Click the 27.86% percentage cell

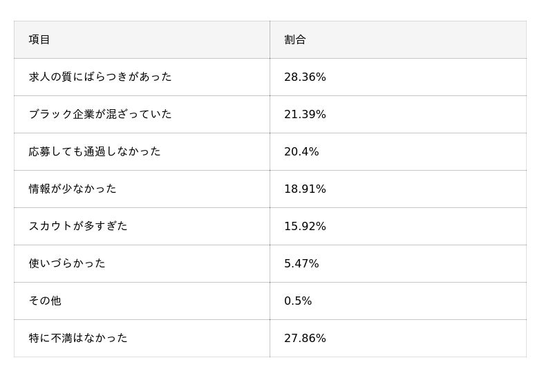pos(305,339)
